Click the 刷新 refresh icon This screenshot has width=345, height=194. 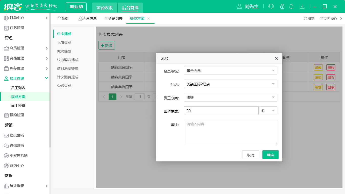click(305, 19)
